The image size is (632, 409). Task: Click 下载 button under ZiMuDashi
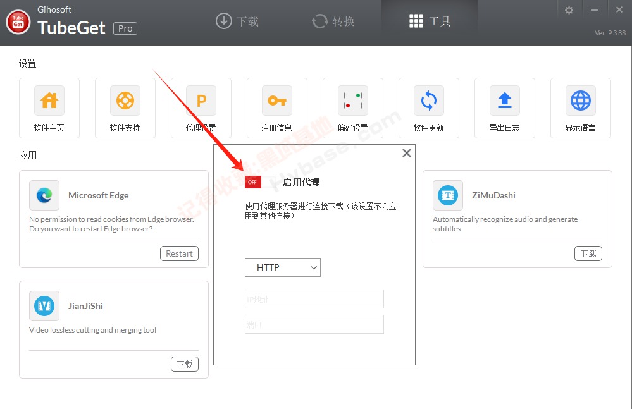(588, 253)
